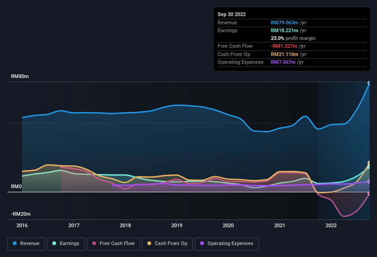Click the Sep 30 2022 tooltip date

[231, 14]
